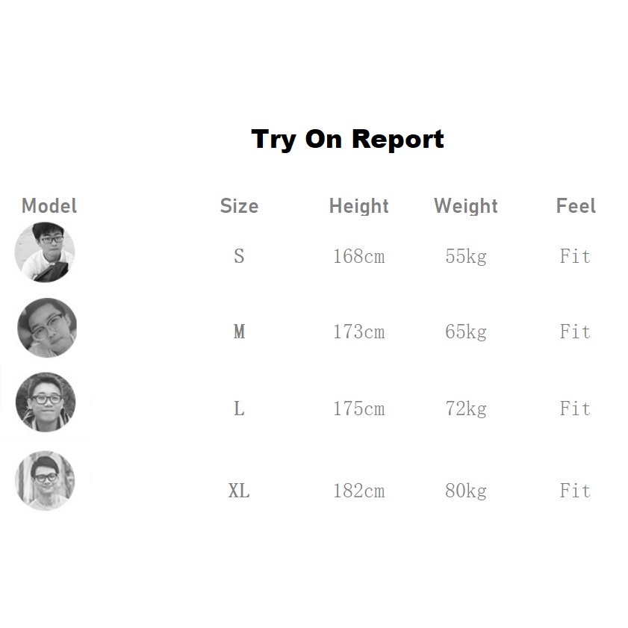
Task: Select the S size cell
Action: [x=239, y=257]
